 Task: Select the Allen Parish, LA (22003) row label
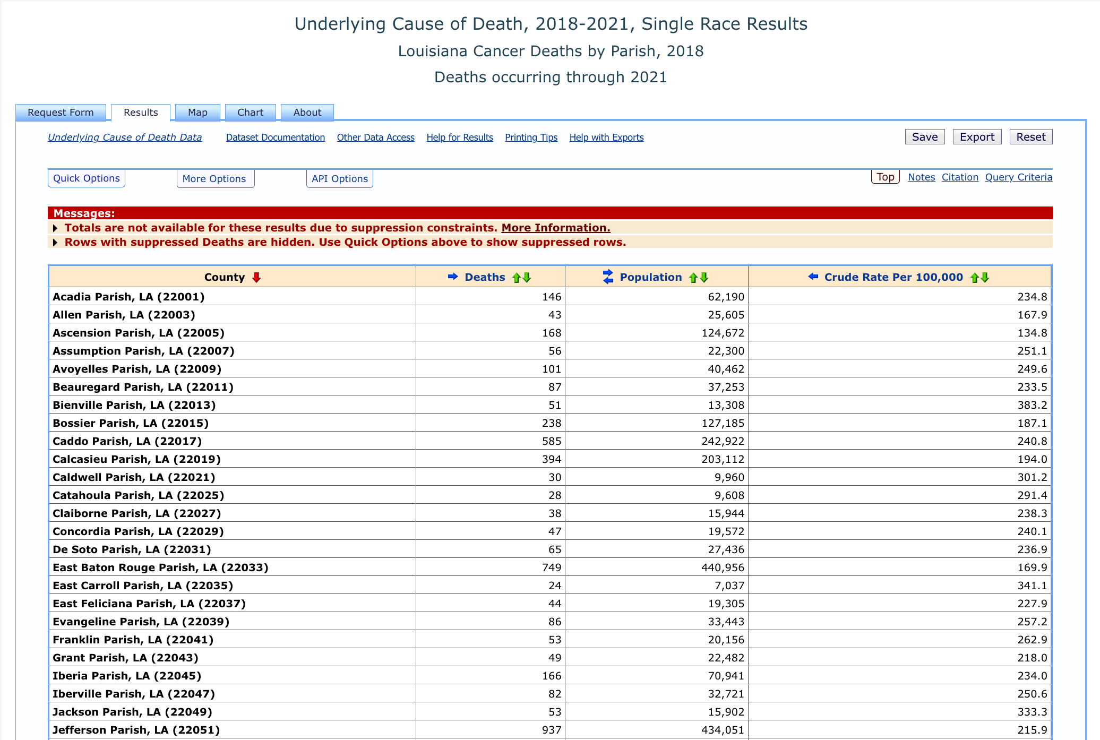click(124, 315)
